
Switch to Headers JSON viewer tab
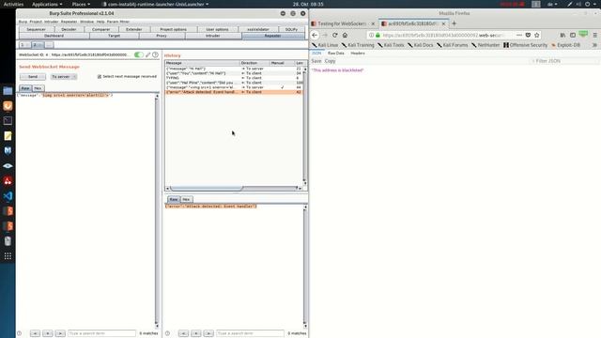(358, 54)
